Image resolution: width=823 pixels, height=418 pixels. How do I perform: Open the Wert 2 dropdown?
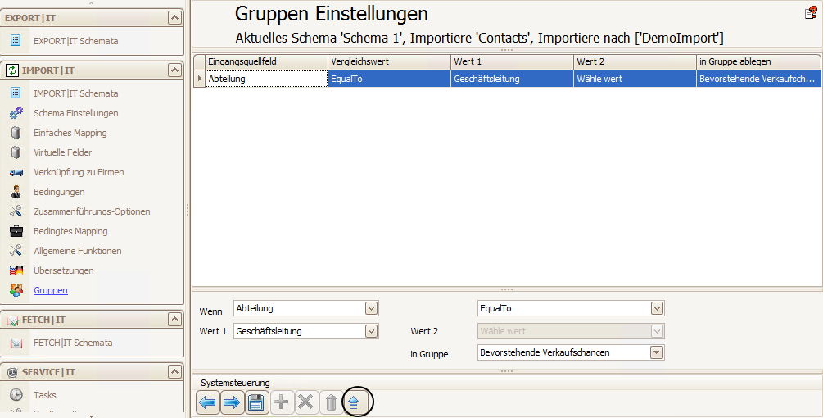pos(657,331)
